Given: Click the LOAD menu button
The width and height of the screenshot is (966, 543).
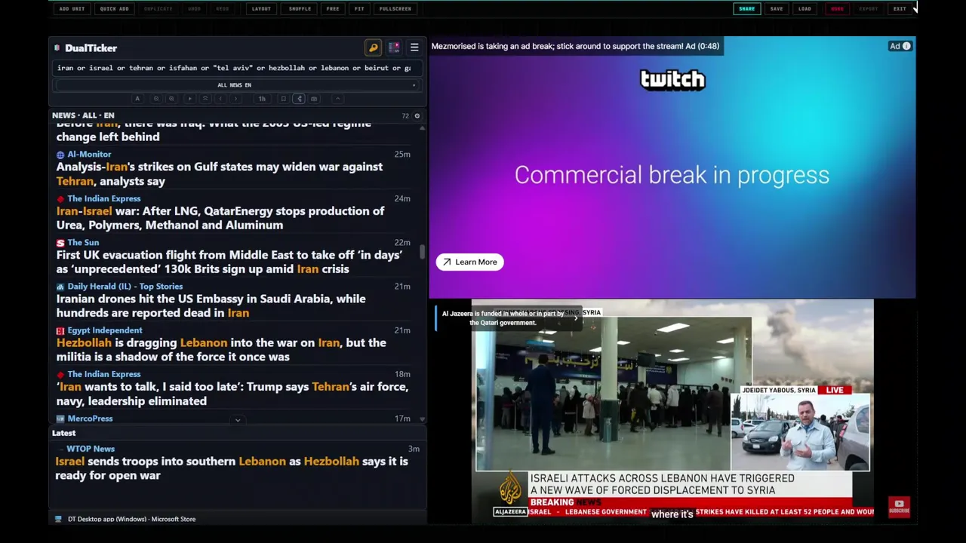Looking at the screenshot, I should click(x=804, y=9).
